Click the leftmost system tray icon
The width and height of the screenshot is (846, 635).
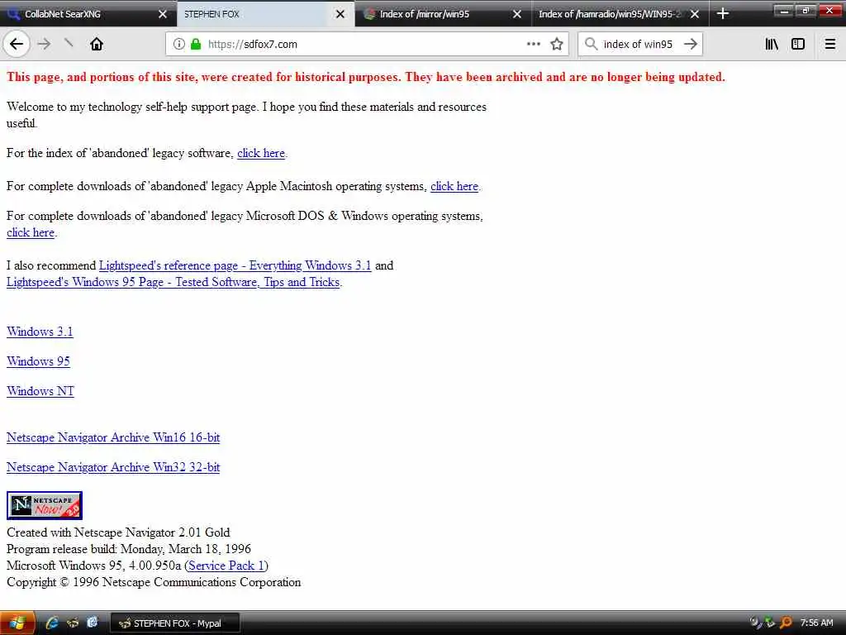756,623
